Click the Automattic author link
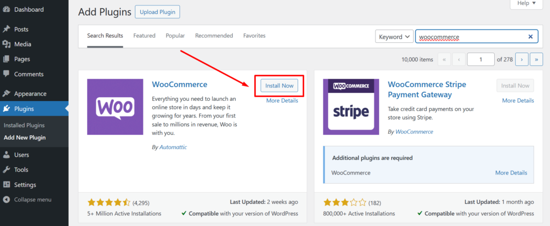The image size is (550, 226). point(173,147)
